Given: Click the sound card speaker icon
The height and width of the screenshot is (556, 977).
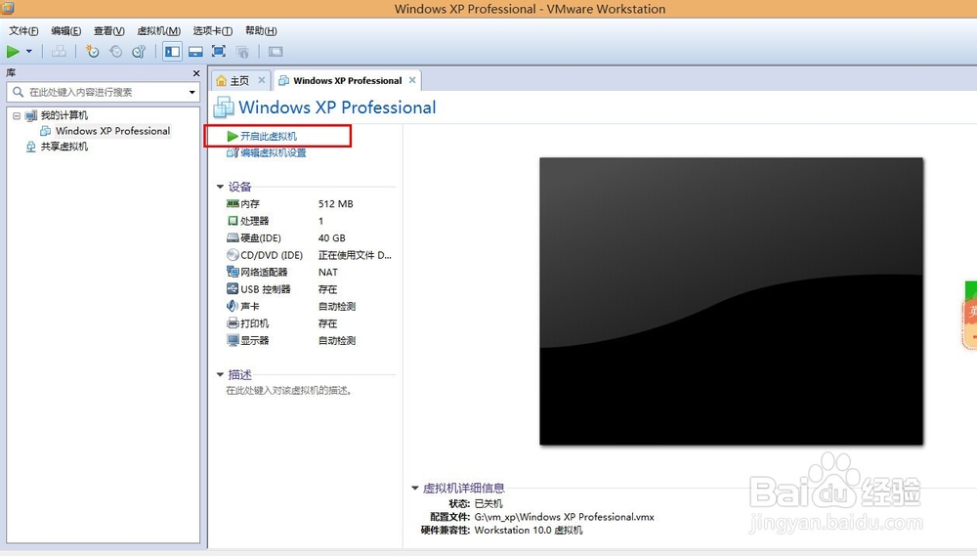Looking at the screenshot, I should pyautogui.click(x=233, y=306).
